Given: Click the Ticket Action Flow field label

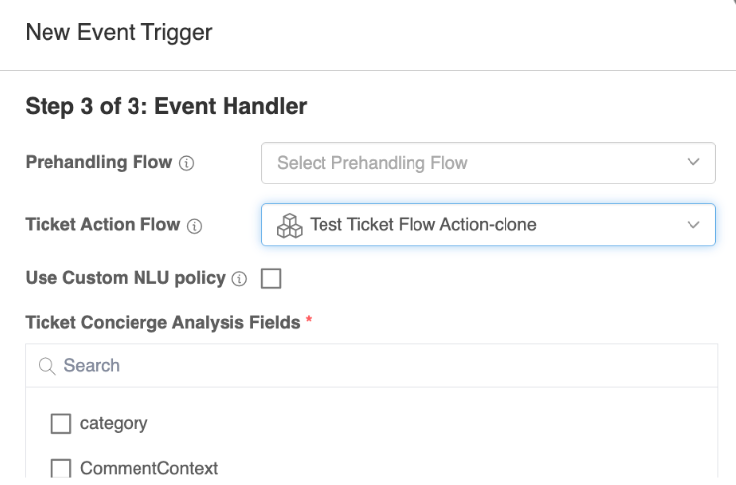Looking at the screenshot, I should click(102, 224).
